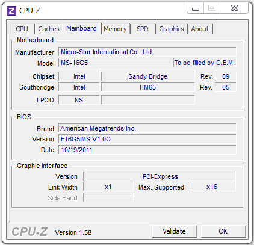Image resolution: width=254 pixels, height=245 pixels.
Task: Select the Mainboard tab
Action: pyautogui.click(x=81, y=28)
